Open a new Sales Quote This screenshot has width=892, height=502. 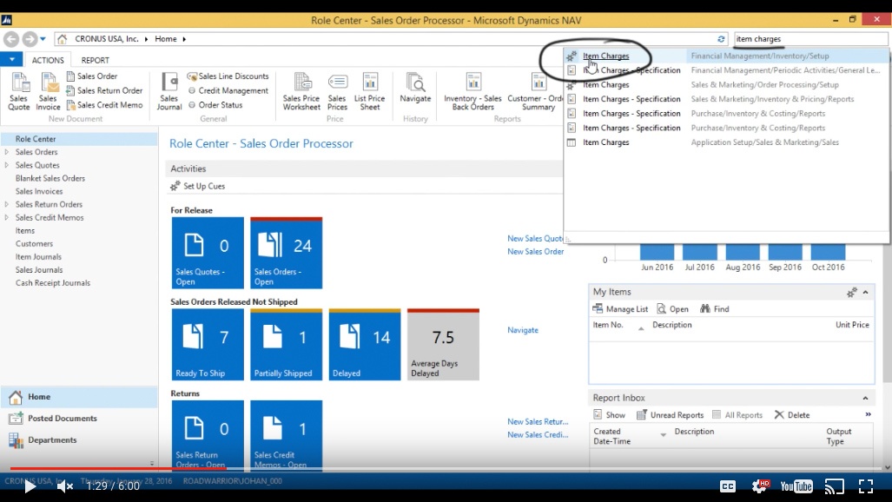coord(19,92)
